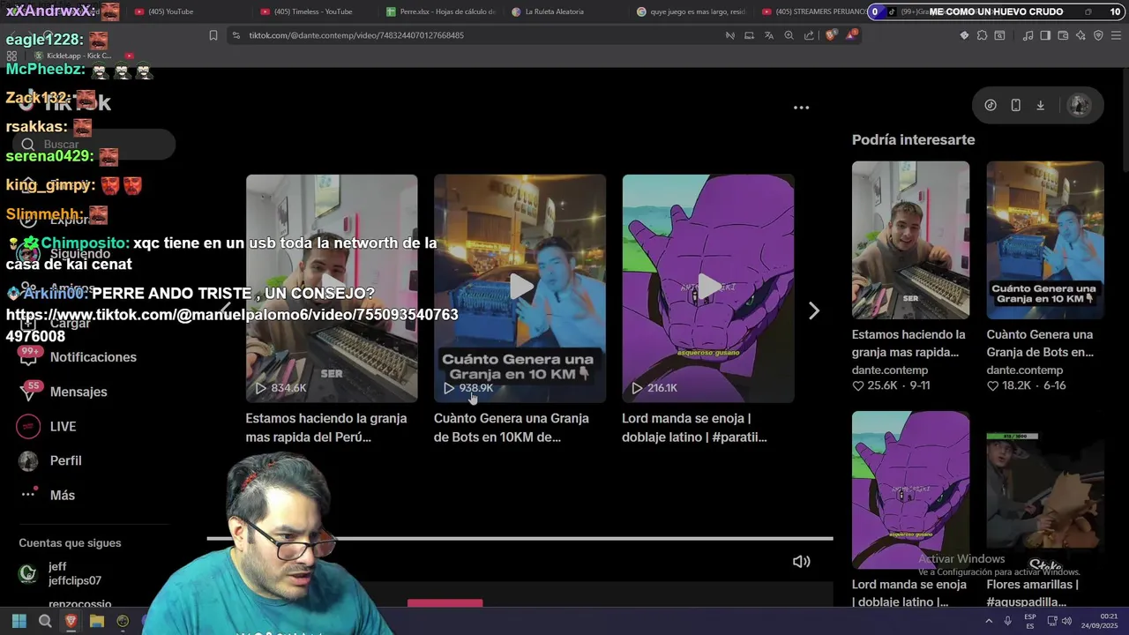Click dante.contemp under 'Cuànto Genera una Granja'
Screen dimensions: 1129x635
(1025, 370)
